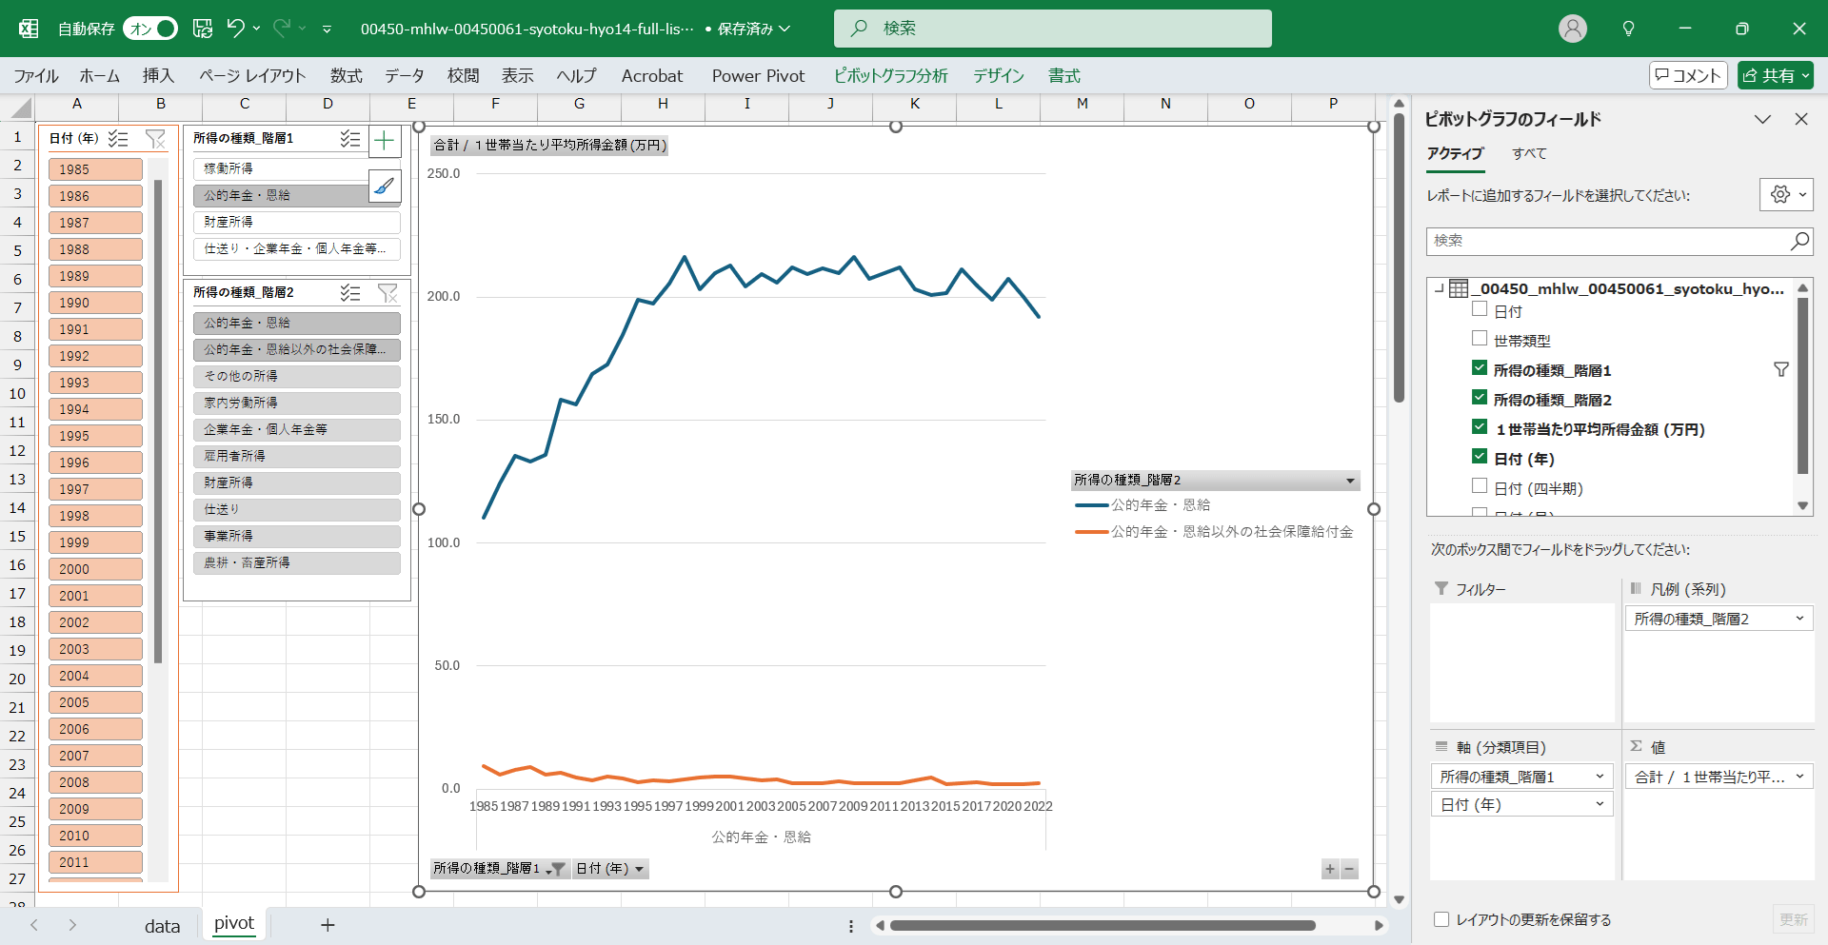The image size is (1828, 945).
Task: Enable レイアウトの更新を保留する checkbox
Action: click(1441, 919)
